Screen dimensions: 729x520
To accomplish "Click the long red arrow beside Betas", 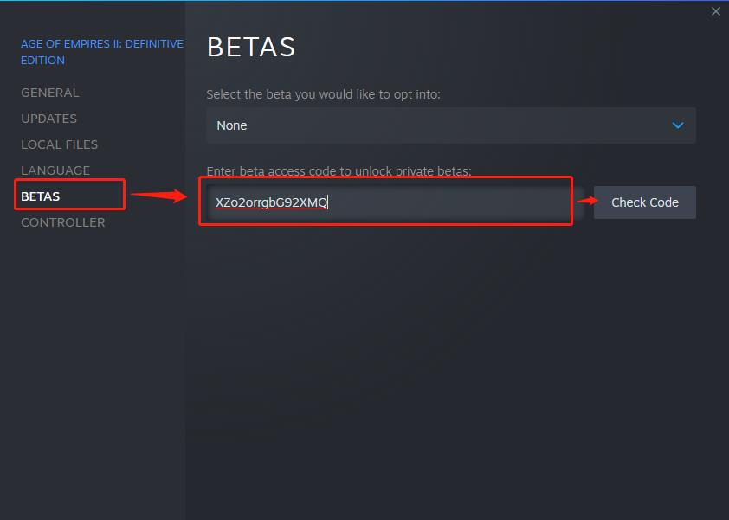I will (158, 196).
